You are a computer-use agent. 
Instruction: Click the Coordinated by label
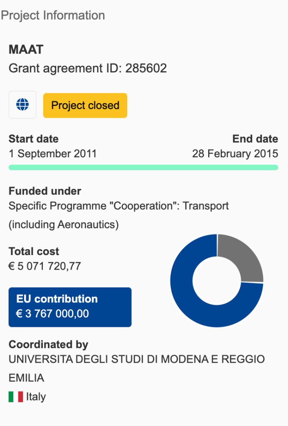pos(49,344)
